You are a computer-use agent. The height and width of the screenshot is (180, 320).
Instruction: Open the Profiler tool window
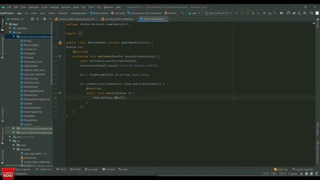[75, 169]
